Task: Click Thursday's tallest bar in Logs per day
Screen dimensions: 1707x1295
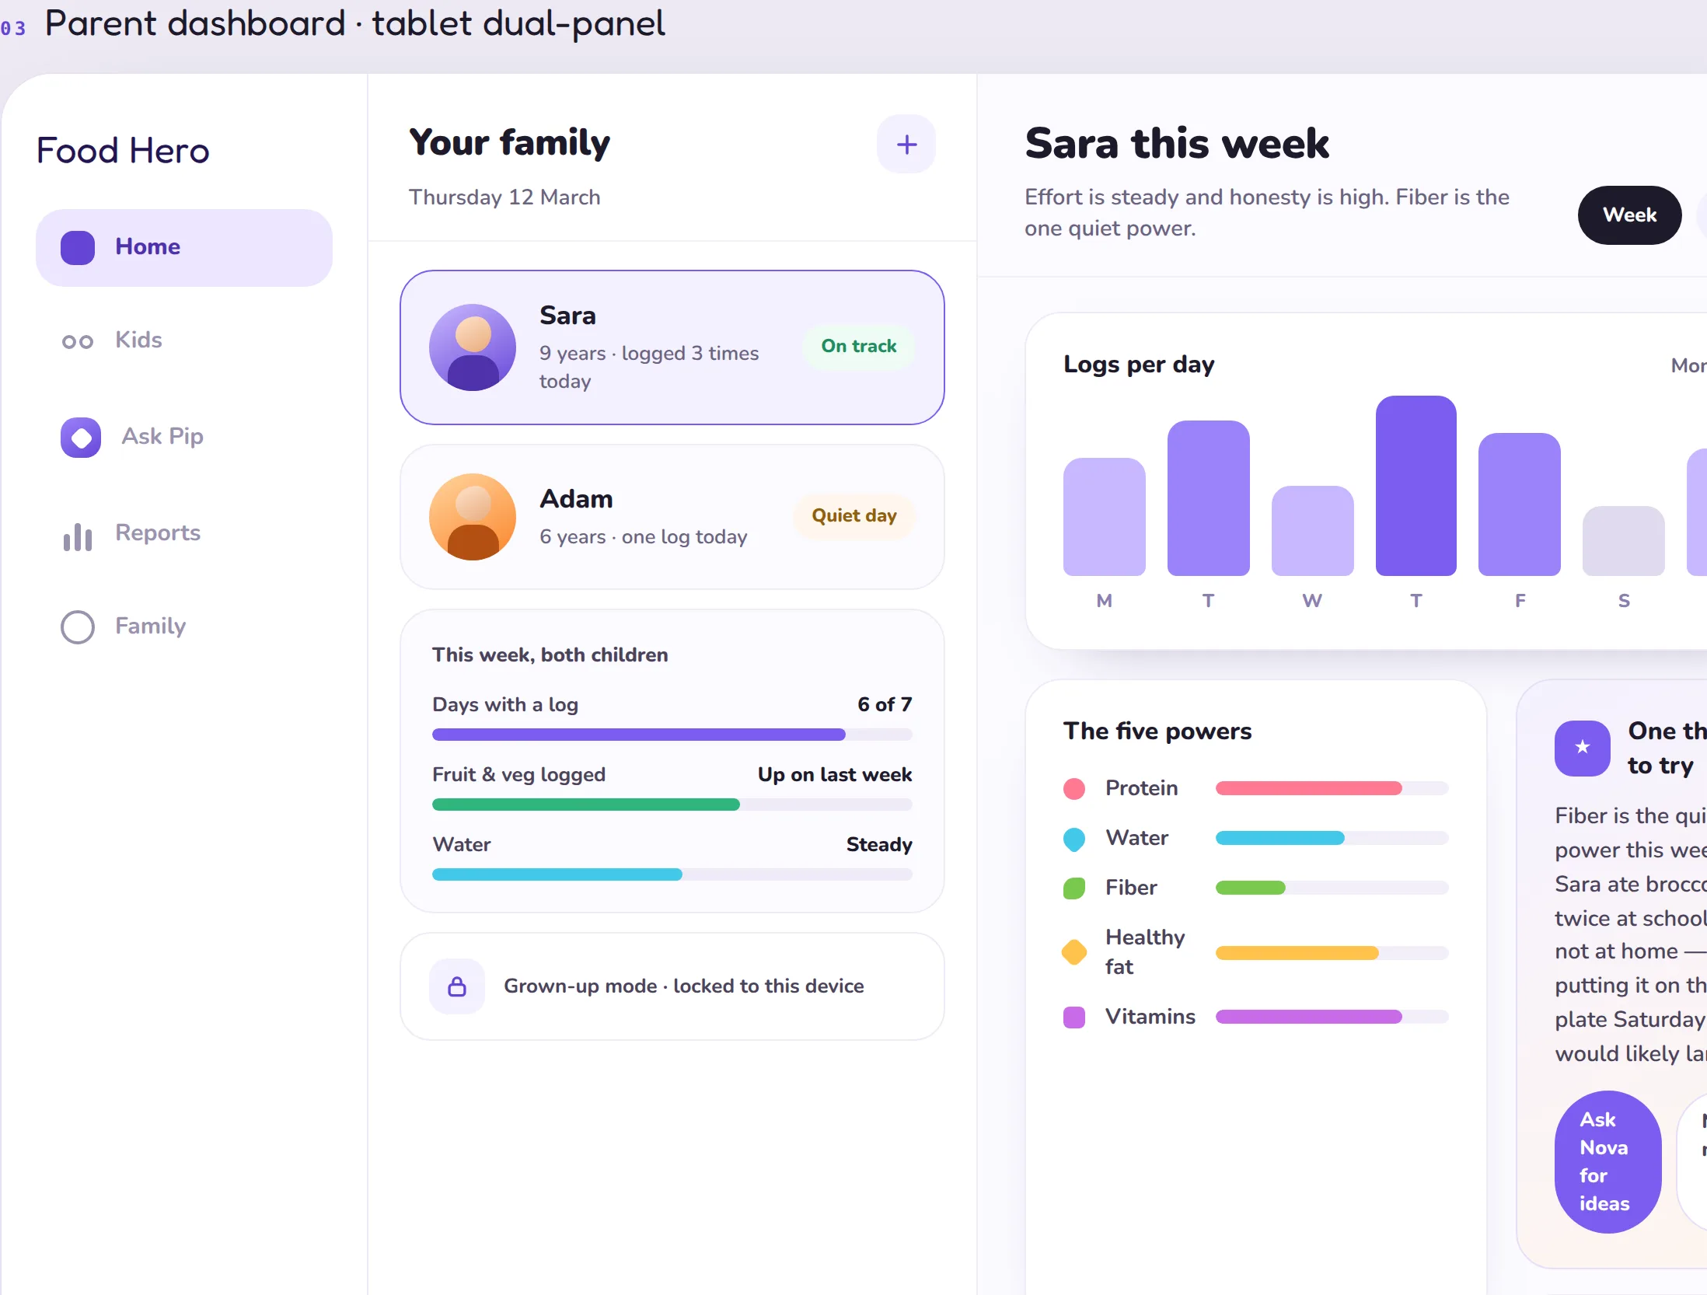Action: 1416,486
